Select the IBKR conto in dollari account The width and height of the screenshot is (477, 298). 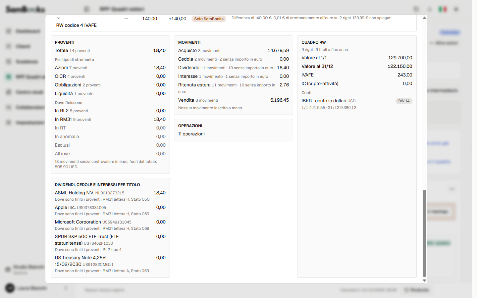click(x=357, y=104)
